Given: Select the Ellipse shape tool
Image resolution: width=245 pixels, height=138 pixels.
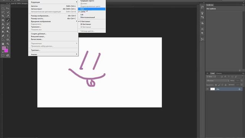Looking at the screenshot, I should click(8, 40).
